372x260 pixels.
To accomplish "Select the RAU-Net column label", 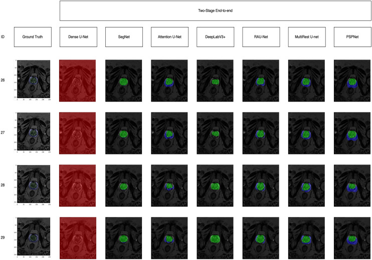I will (x=261, y=37).
